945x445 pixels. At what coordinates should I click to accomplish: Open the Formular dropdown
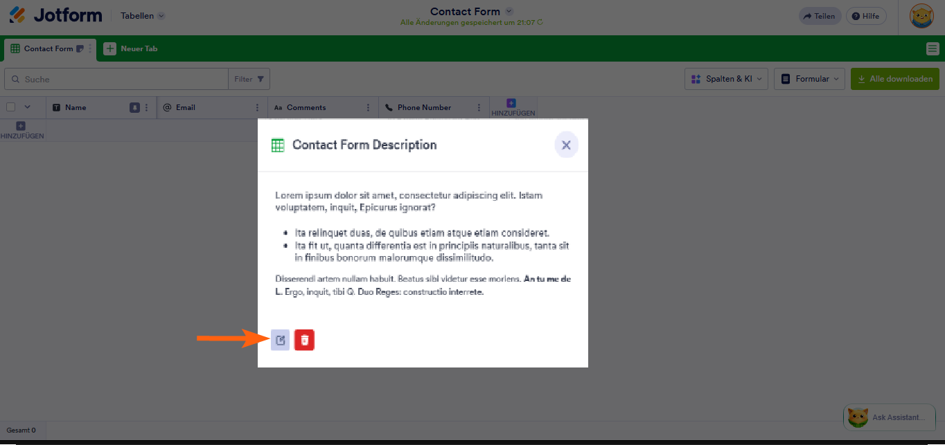pyautogui.click(x=809, y=79)
